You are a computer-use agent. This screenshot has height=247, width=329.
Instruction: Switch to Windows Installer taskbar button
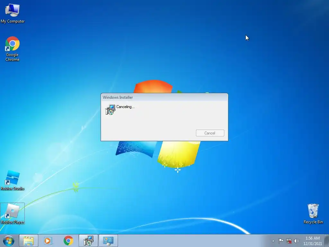click(88, 241)
